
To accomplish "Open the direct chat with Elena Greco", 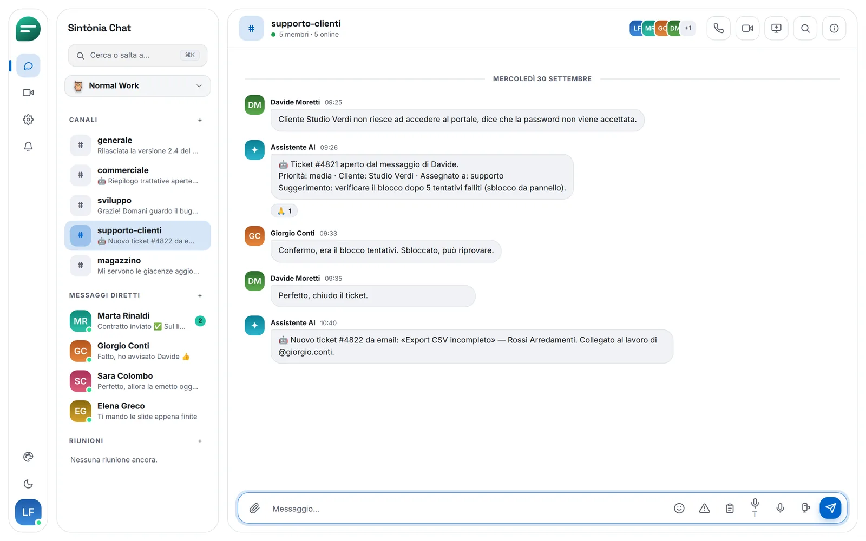I will (x=137, y=411).
